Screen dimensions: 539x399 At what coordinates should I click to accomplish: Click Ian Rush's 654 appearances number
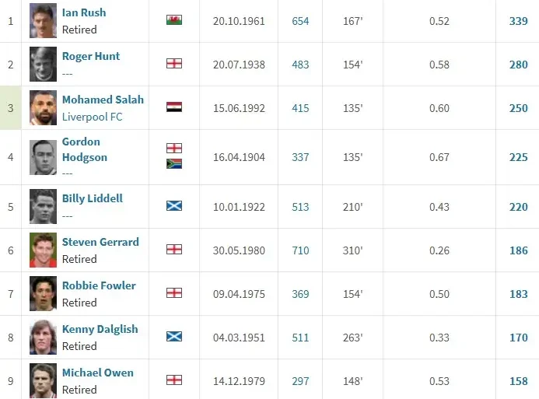point(300,21)
